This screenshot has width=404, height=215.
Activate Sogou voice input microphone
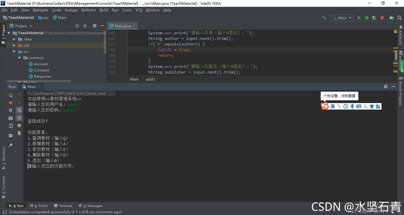click(x=352, y=106)
